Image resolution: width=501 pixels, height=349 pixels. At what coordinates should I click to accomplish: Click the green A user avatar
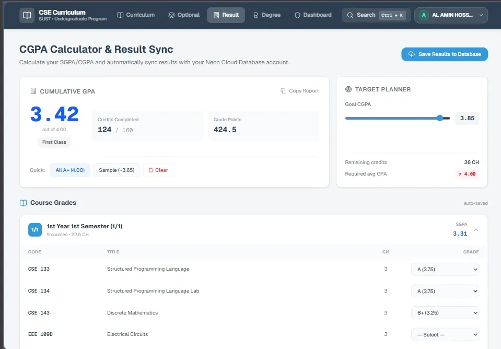(x=424, y=15)
